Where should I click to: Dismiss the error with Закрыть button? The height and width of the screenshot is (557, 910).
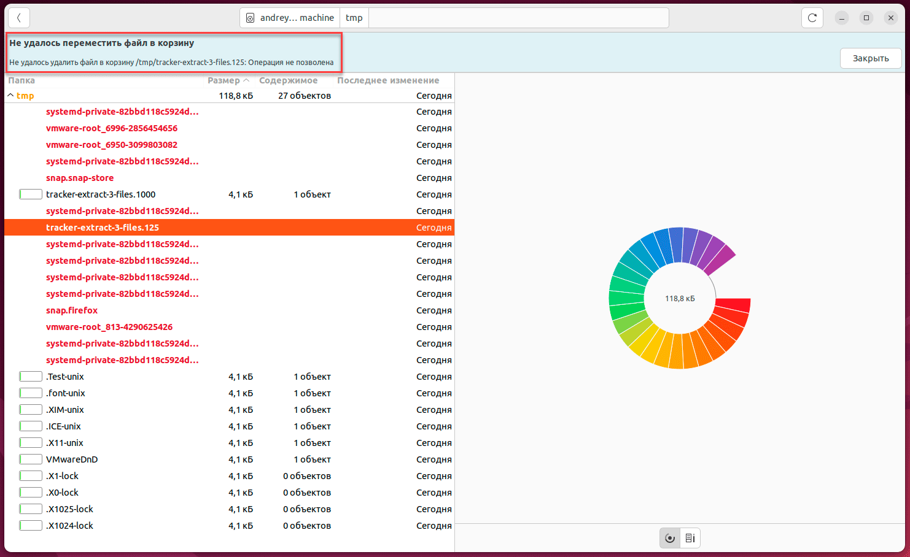tap(870, 58)
